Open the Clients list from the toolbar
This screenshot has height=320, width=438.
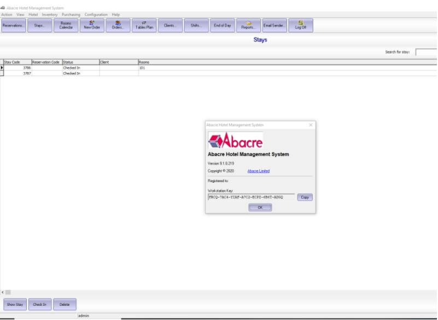pyautogui.click(x=170, y=25)
